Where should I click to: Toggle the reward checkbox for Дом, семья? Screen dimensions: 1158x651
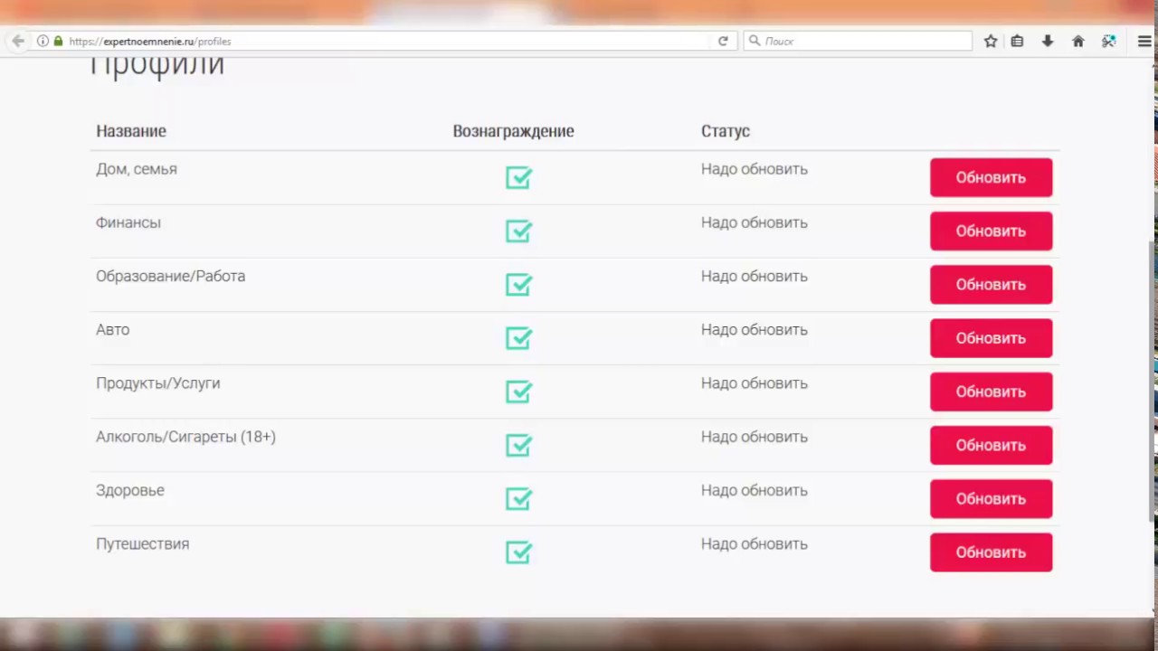click(x=518, y=178)
